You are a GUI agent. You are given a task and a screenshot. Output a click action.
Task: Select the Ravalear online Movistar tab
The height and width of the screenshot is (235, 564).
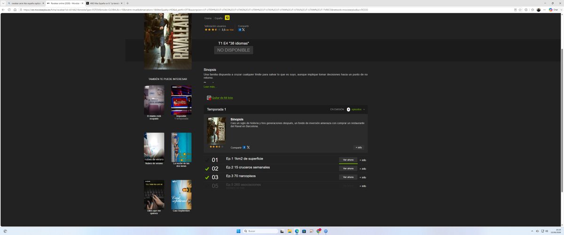point(64,3)
